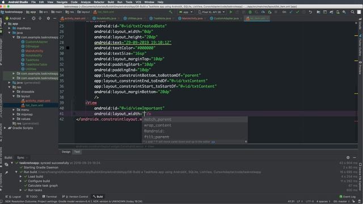Expand the mipmap folder
This screenshot has height=204, width=363.
14,114
